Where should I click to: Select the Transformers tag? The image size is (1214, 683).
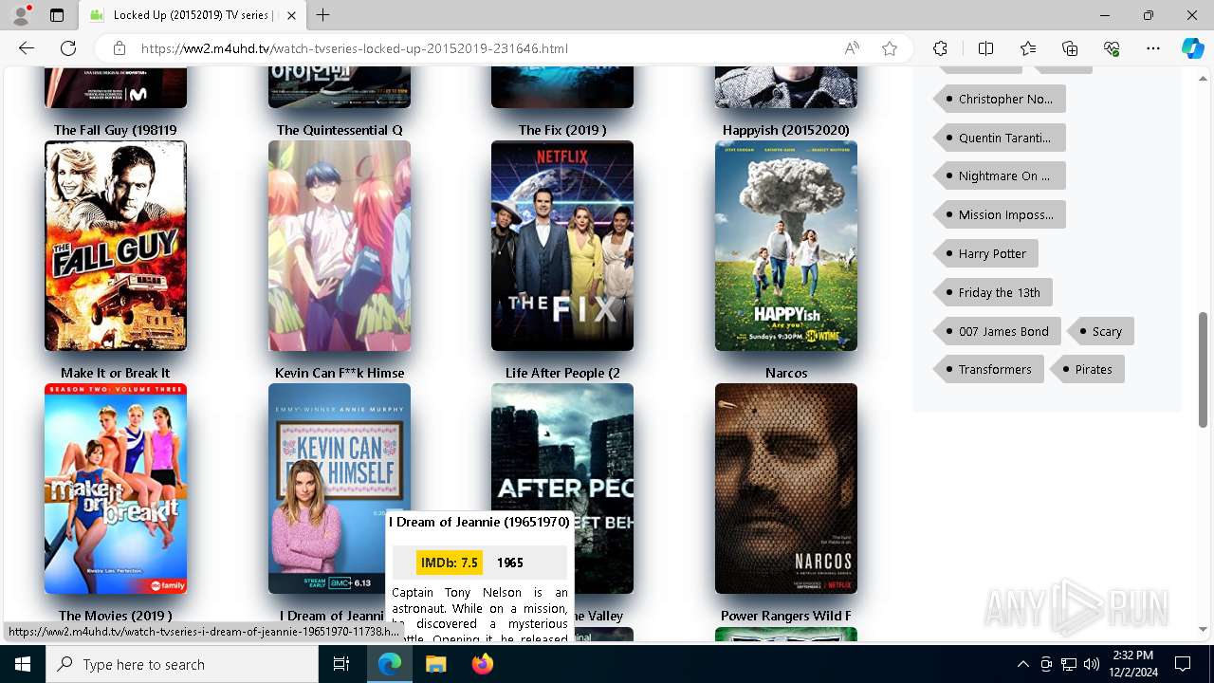989,369
